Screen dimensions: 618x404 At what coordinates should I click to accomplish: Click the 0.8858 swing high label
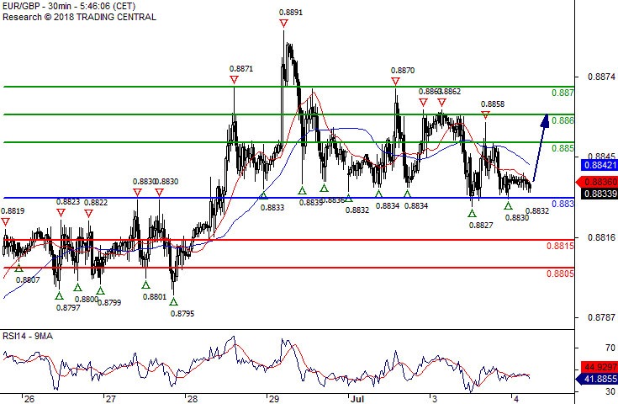493,104
